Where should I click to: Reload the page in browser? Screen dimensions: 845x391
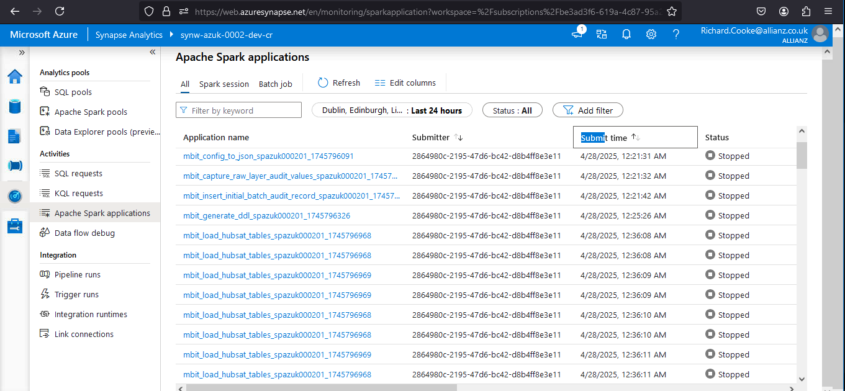tap(60, 11)
